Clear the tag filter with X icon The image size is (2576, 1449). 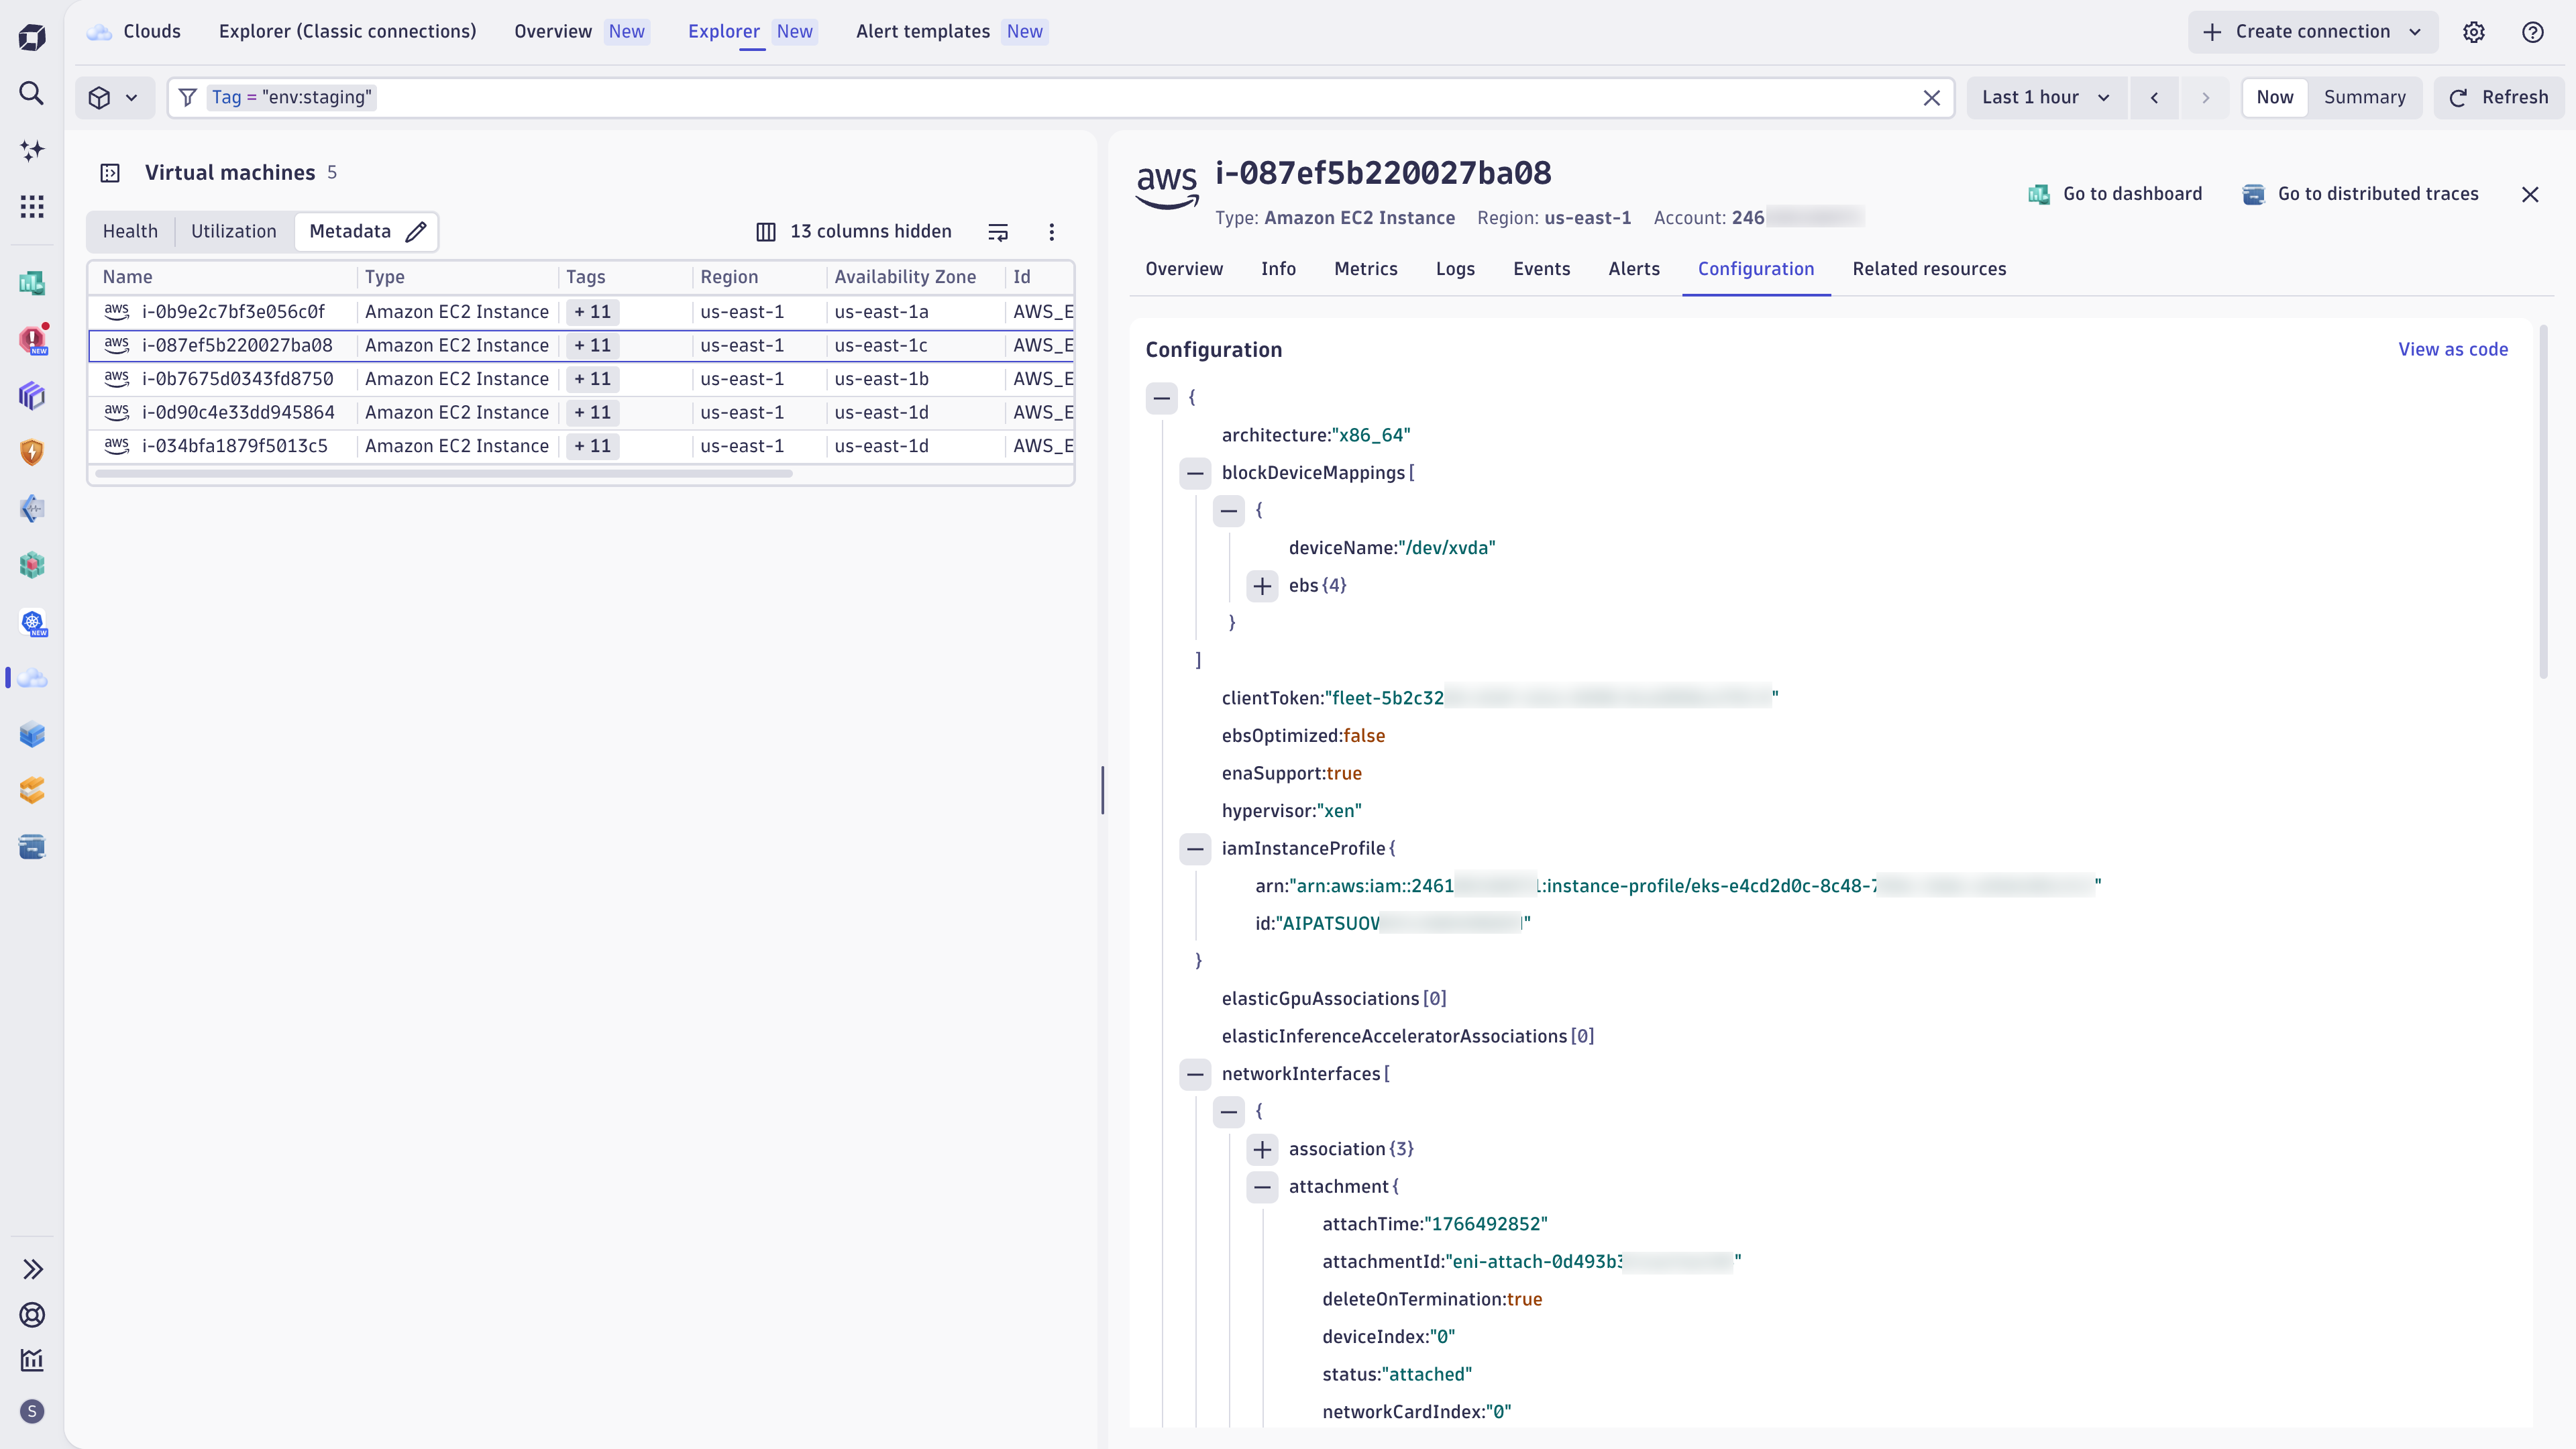click(1931, 98)
